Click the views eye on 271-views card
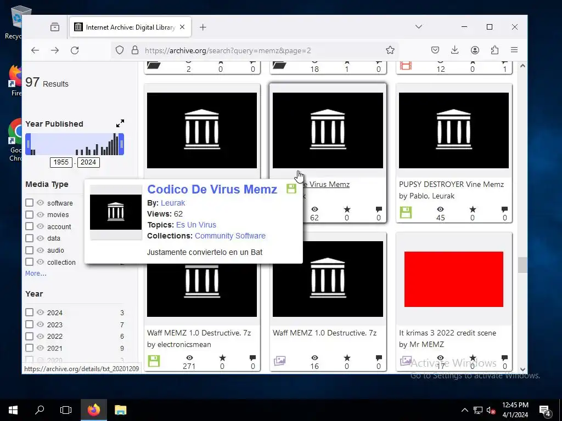 pyautogui.click(x=189, y=357)
